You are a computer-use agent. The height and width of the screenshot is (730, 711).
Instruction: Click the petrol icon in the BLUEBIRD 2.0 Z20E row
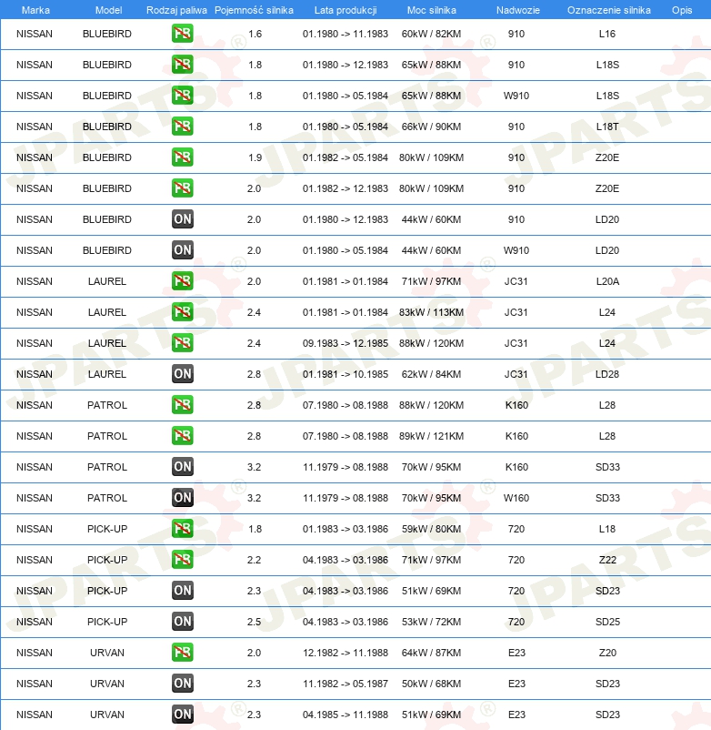tap(182, 188)
